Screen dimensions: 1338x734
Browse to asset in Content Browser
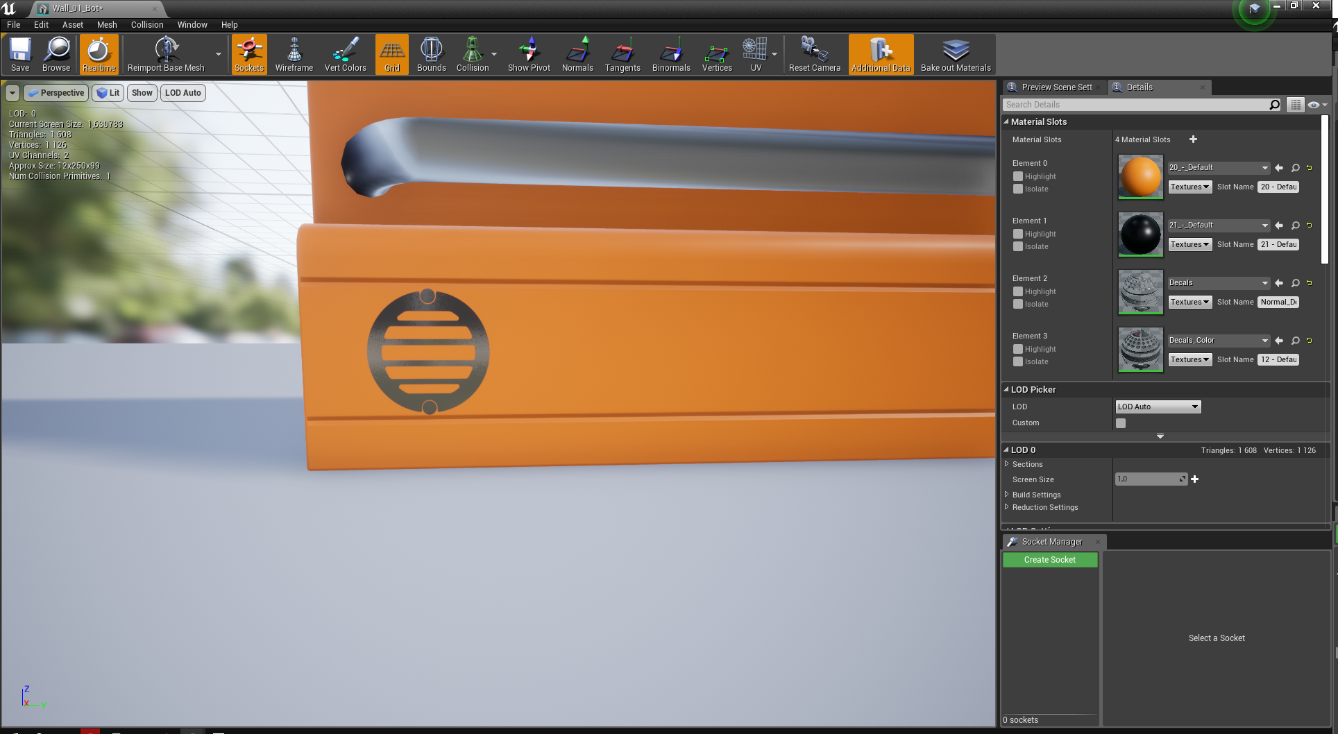56,54
